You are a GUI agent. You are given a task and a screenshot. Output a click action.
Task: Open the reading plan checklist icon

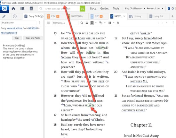(x=31, y=9)
